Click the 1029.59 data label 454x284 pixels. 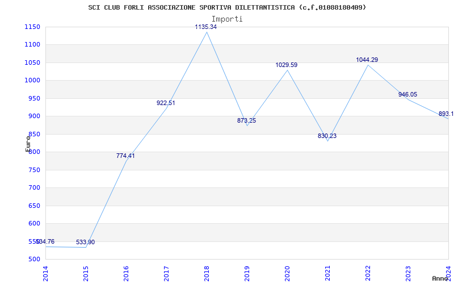click(287, 65)
